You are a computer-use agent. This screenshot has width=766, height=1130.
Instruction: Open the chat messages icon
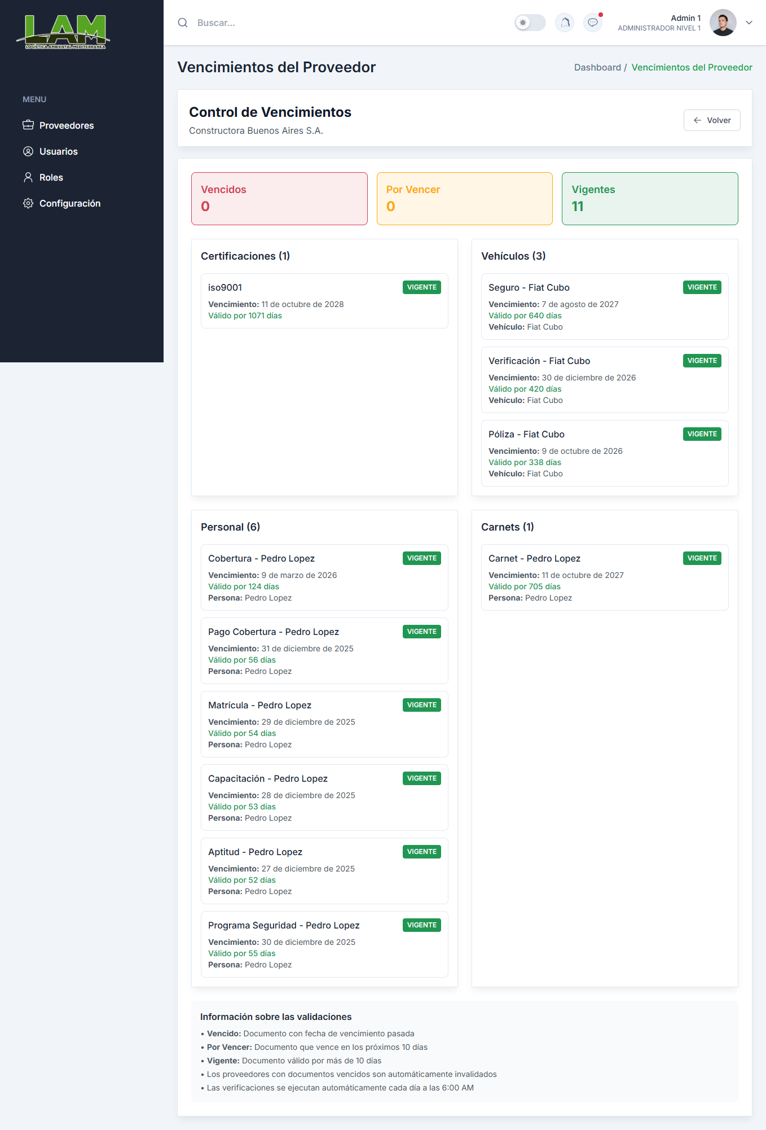(x=593, y=23)
